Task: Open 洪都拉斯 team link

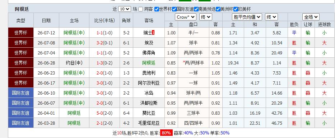Action: pos(149,103)
